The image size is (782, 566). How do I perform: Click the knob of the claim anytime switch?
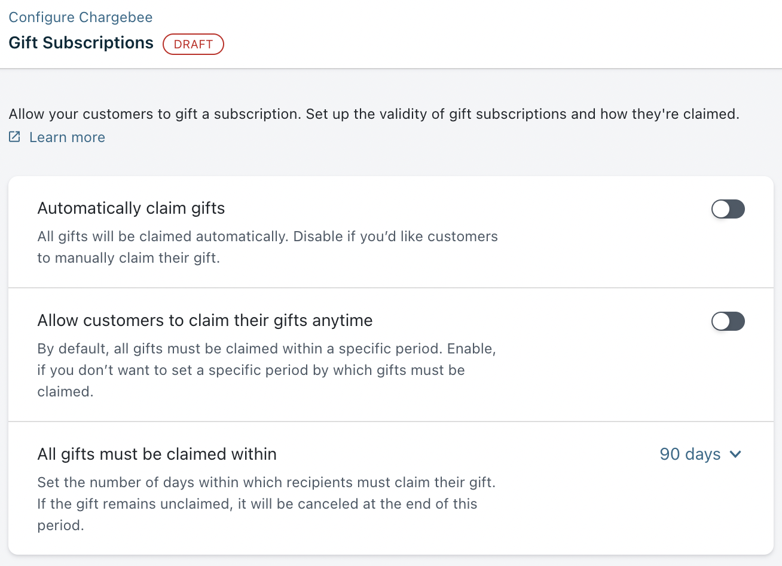coord(721,321)
